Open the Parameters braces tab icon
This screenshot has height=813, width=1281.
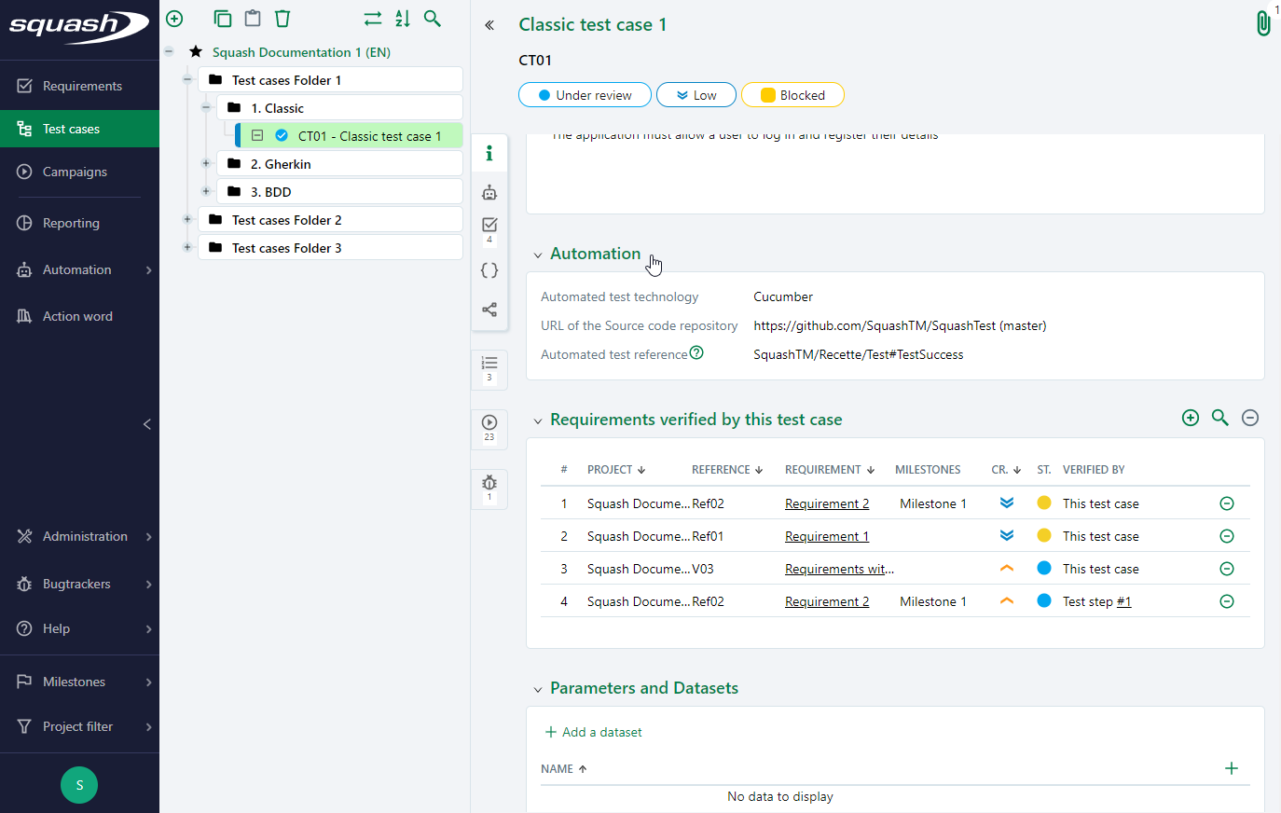click(x=489, y=269)
